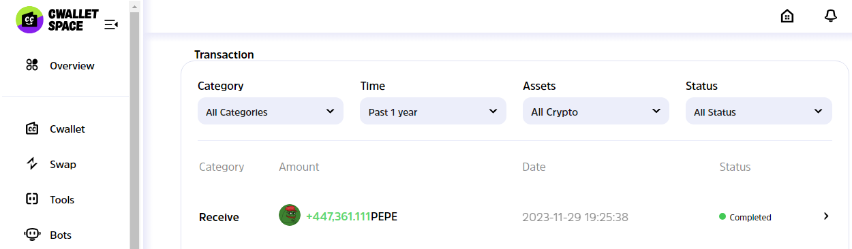
Task: Click the Cwallet Space logo
Action: (57, 20)
